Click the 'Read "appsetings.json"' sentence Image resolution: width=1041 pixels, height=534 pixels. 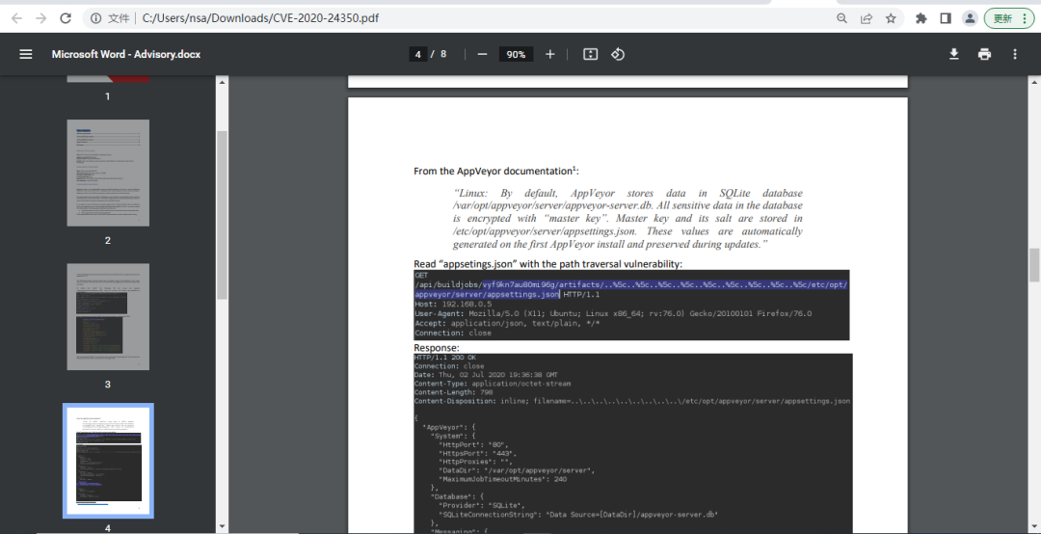coord(547,264)
